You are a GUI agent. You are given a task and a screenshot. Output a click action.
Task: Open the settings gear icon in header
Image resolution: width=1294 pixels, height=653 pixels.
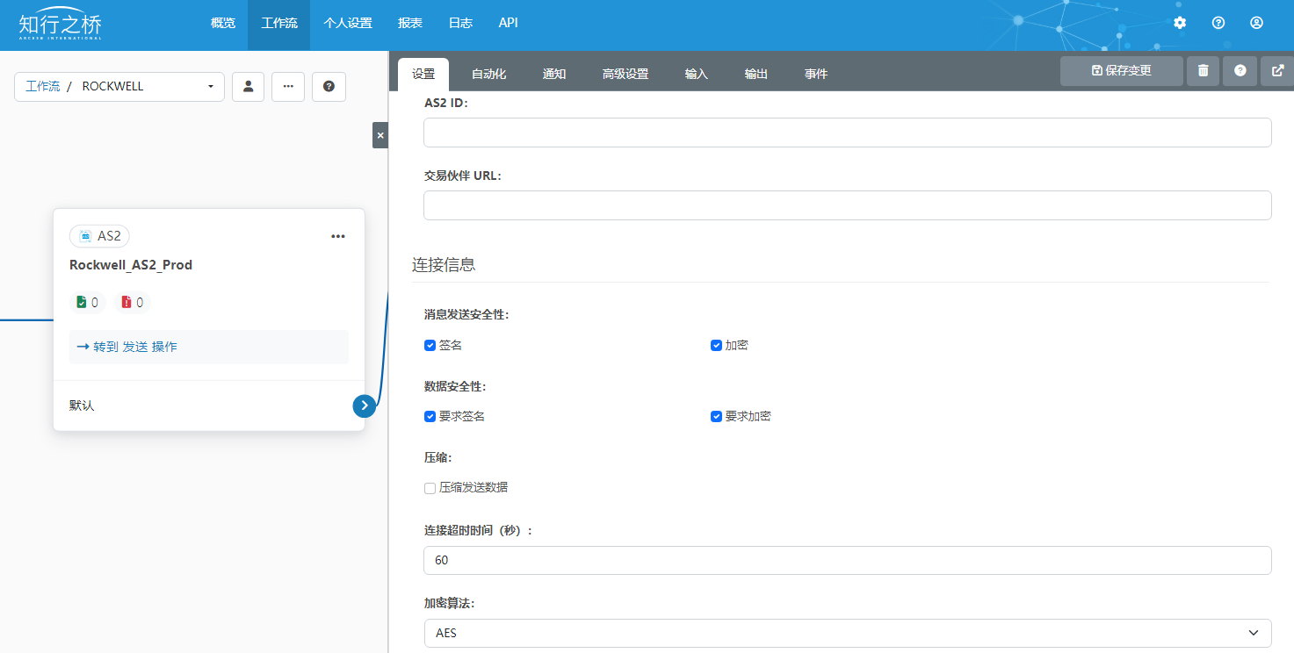click(x=1180, y=23)
